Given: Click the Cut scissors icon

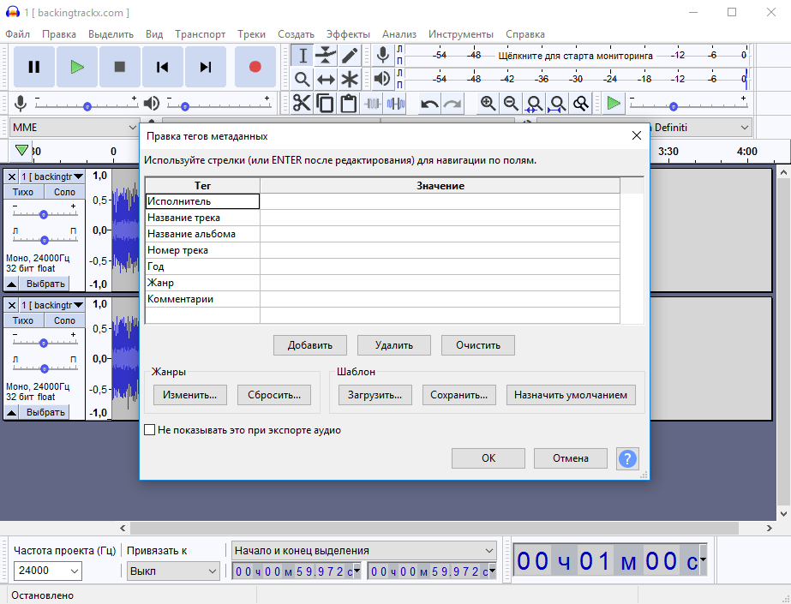Looking at the screenshot, I should pyautogui.click(x=302, y=104).
